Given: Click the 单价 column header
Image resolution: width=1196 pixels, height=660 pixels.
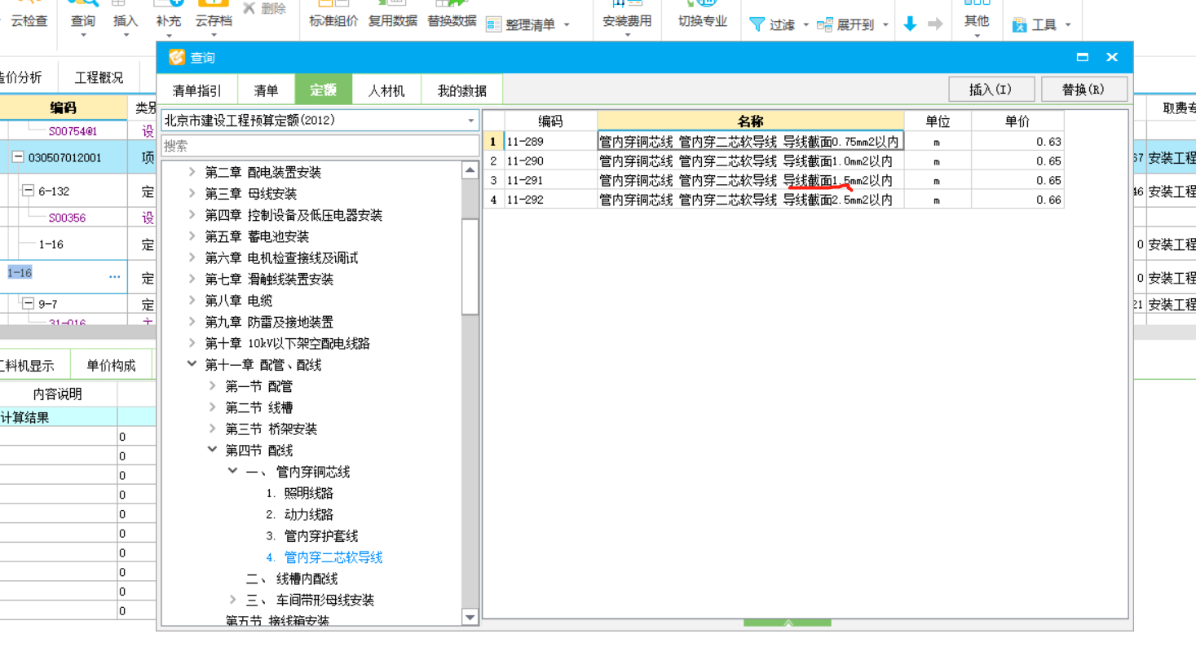Looking at the screenshot, I should (1017, 121).
